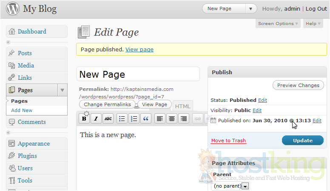Click the page title field 'New Page'
This screenshot has height=191, width=330.
pos(138,74)
